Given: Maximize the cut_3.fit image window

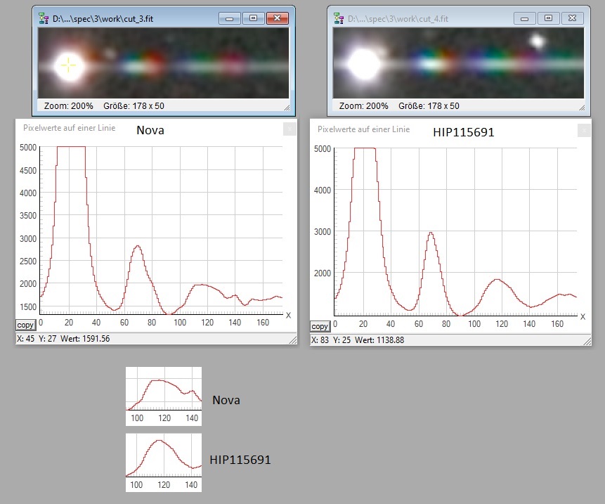Looking at the screenshot, I should pyautogui.click(x=253, y=18).
